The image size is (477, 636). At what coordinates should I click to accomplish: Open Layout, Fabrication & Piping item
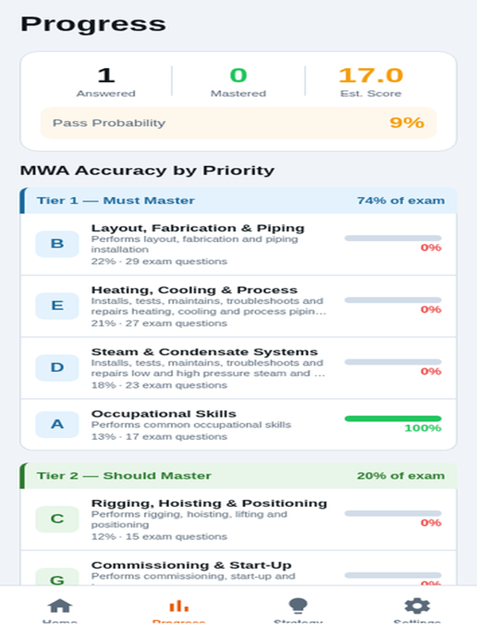pyautogui.click(x=238, y=244)
